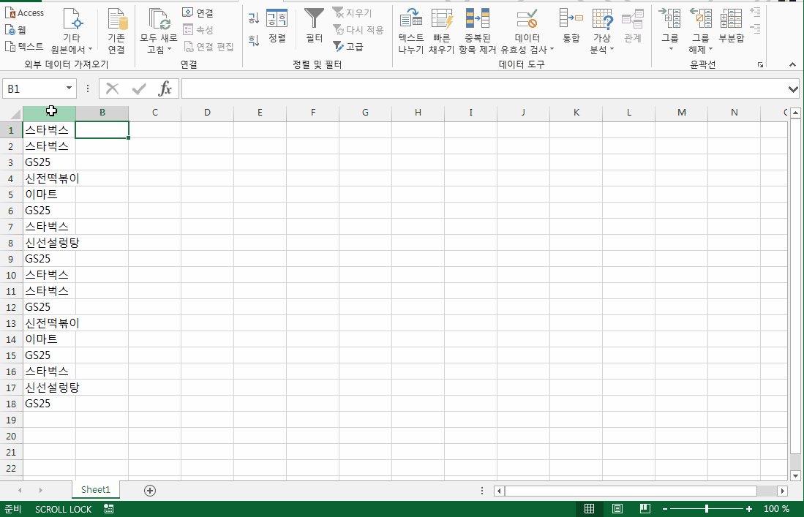Click vertical scrollbar down arrow
This screenshot has width=804, height=517.
(x=795, y=475)
